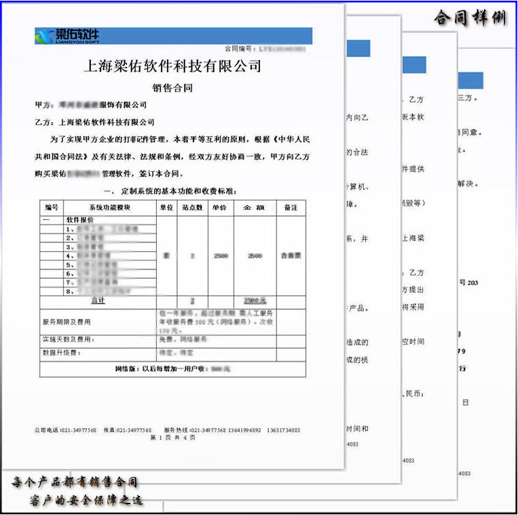Screen dimensions: 518x515
Task: Click section title 一、定制系统的基本功能和收费标准
Action: (x=170, y=191)
